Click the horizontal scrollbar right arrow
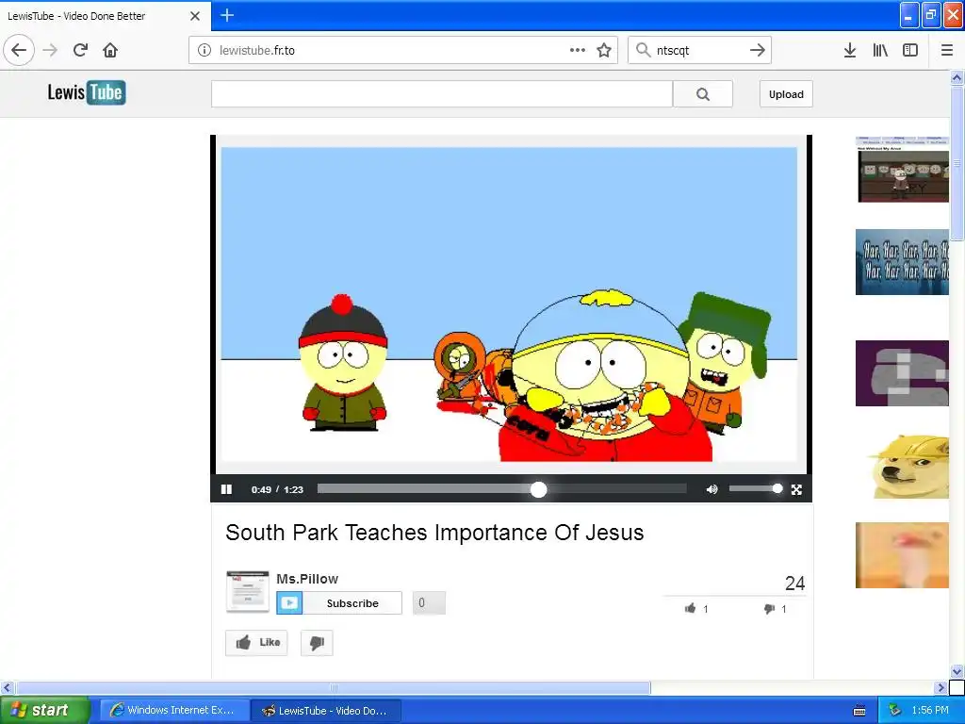Image resolution: width=965 pixels, height=724 pixels. click(x=941, y=687)
